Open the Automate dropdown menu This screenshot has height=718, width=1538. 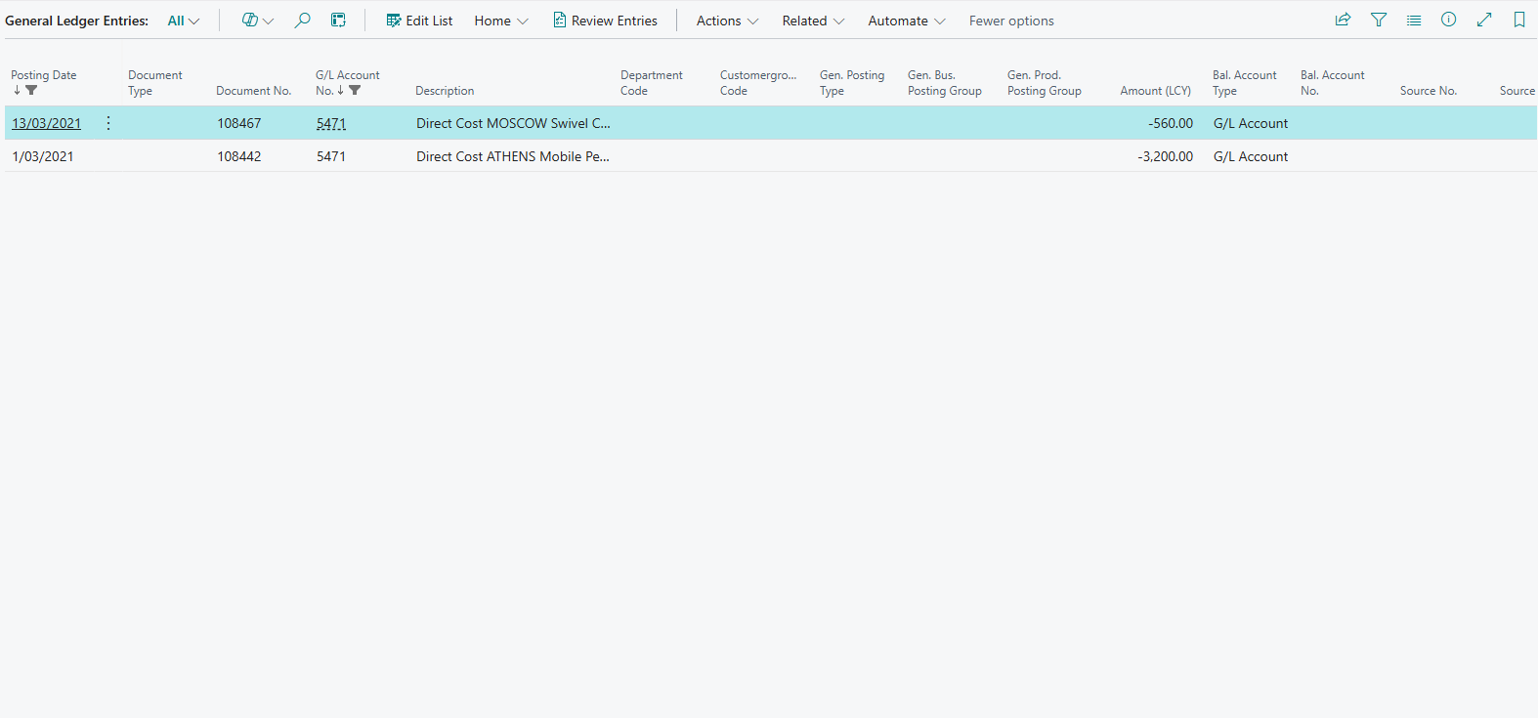point(906,21)
